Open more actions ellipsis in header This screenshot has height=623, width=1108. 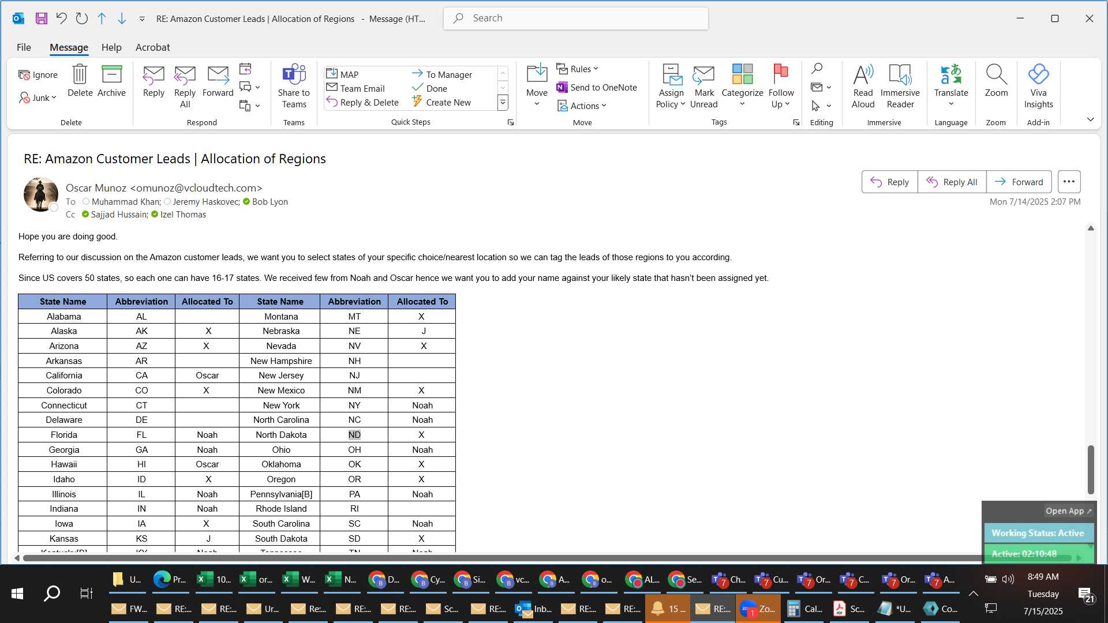pos(1069,182)
